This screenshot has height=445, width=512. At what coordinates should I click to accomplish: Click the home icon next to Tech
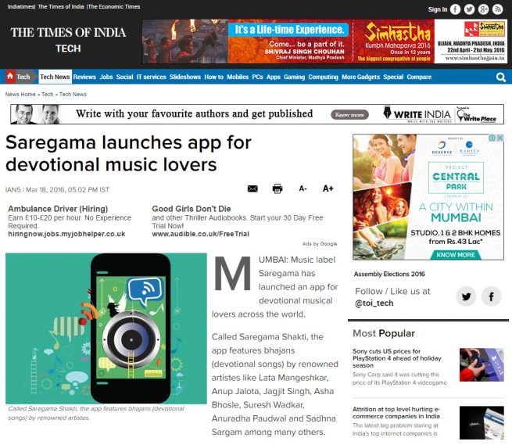10,77
